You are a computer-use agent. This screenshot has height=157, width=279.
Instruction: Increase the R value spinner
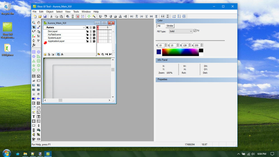click(x=166, y=44)
